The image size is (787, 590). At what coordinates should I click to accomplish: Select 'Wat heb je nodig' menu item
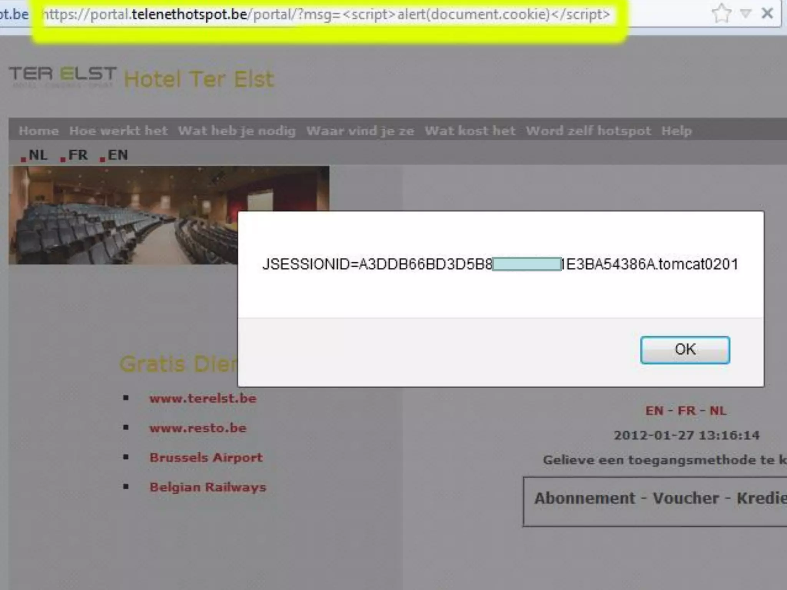tap(237, 131)
